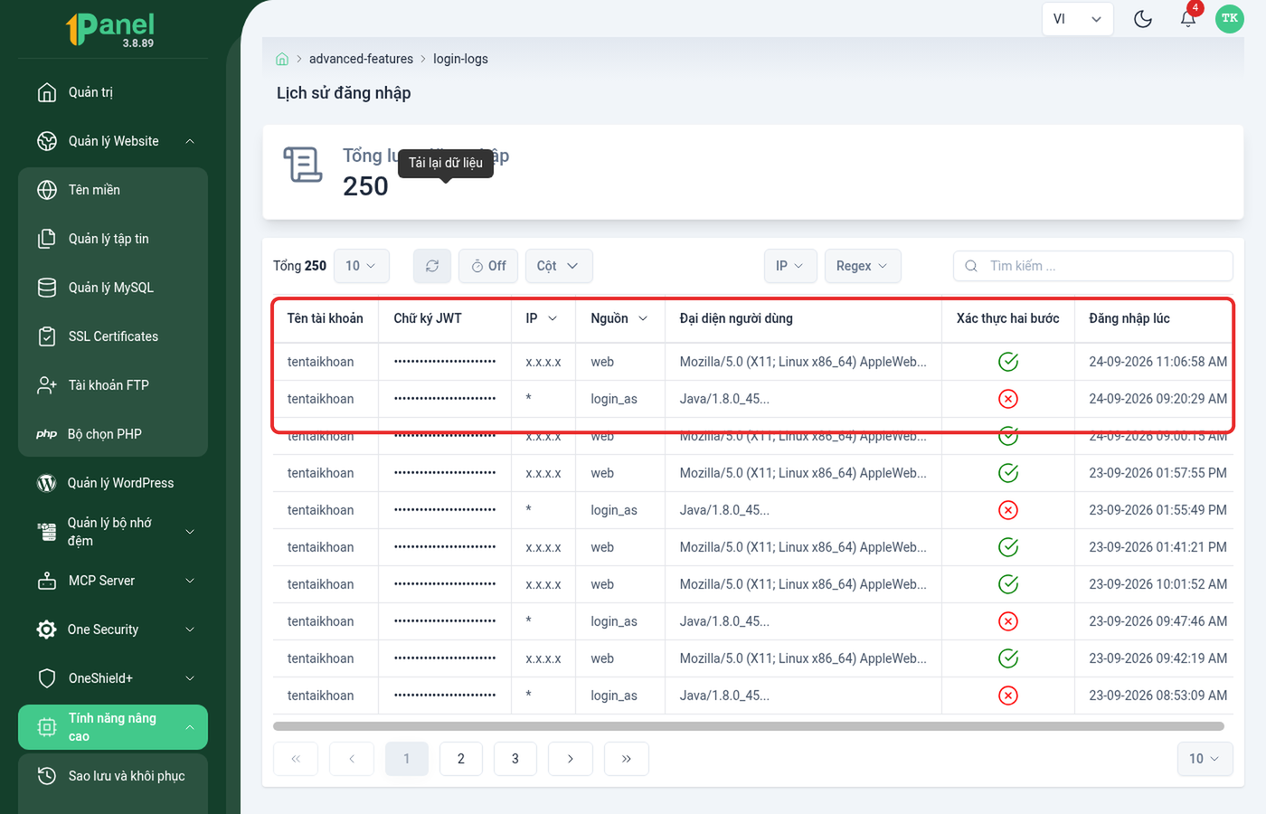Click the 11:06:58 AM login timestamp
Image resolution: width=1266 pixels, height=814 pixels.
click(x=1158, y=362)
